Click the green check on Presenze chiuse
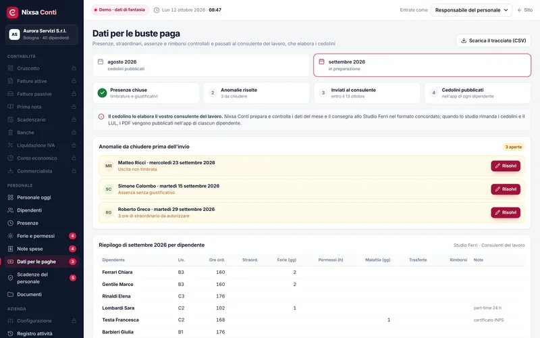The image size is (540, 338). tap(103, 93)
